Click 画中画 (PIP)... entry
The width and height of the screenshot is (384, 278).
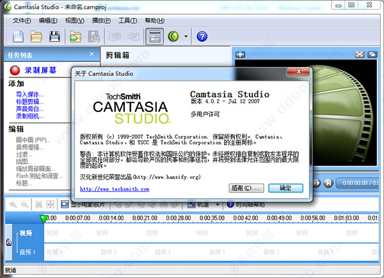point(33,140)
